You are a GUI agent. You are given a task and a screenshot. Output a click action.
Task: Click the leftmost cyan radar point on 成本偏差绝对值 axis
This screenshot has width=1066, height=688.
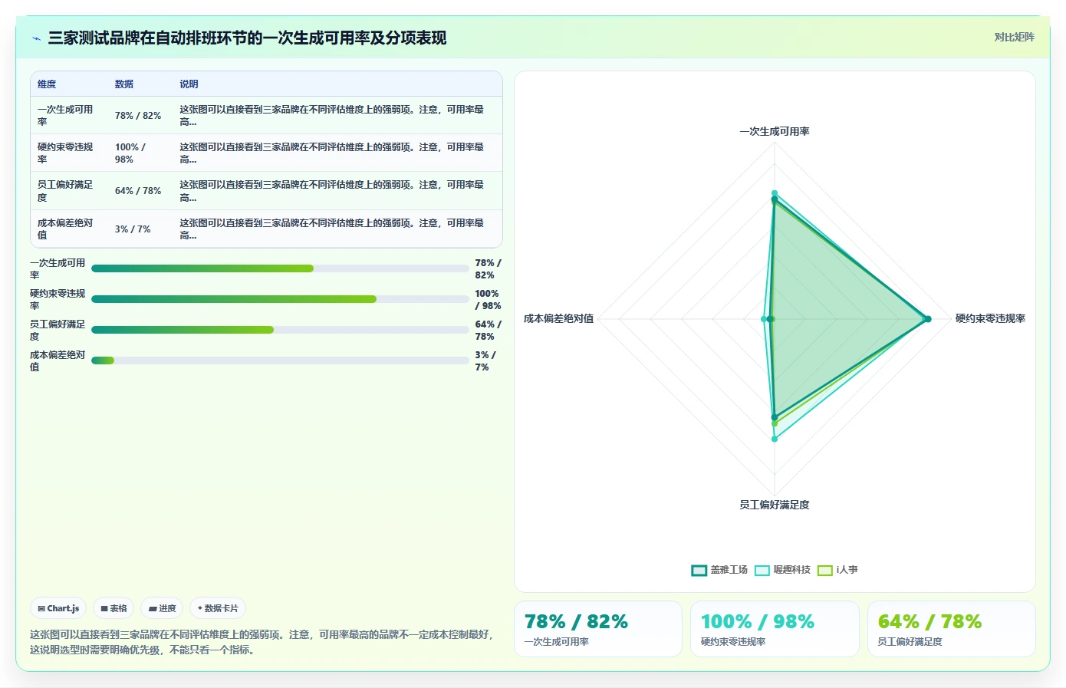point(764,319)
